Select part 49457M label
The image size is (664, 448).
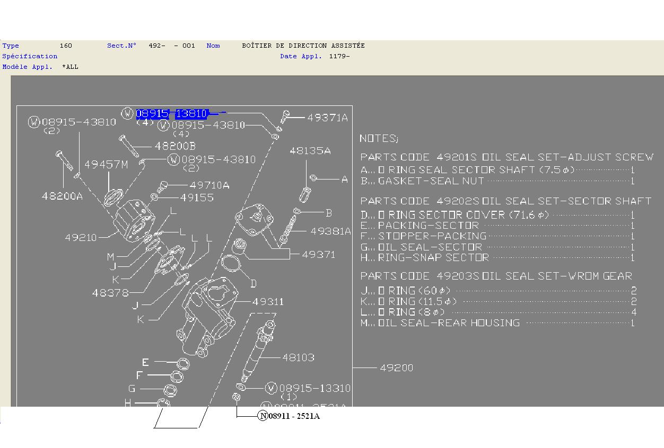(106, 164)
